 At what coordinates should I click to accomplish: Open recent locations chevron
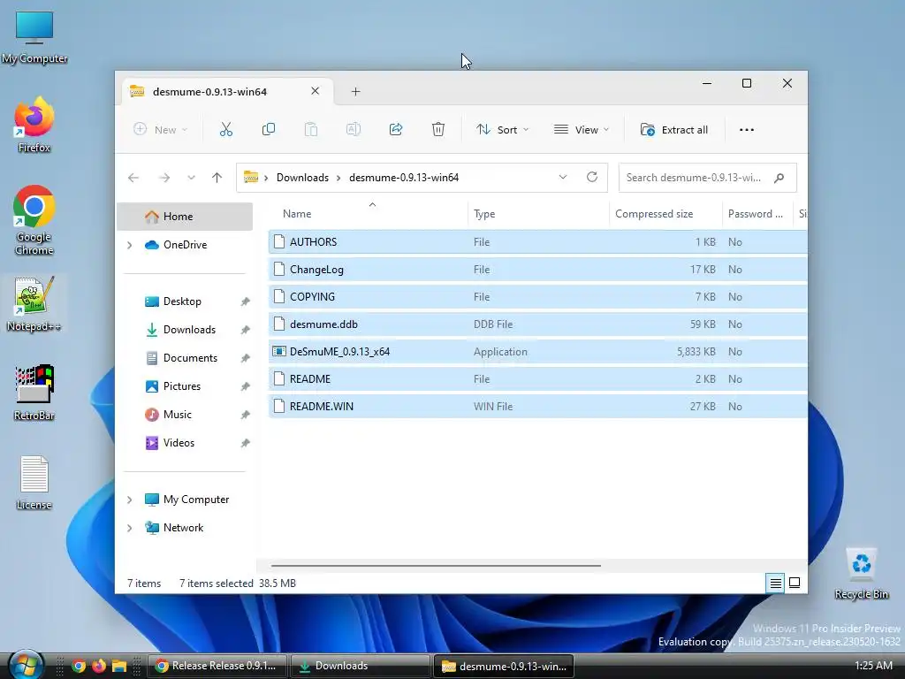[x=191, y=178]
